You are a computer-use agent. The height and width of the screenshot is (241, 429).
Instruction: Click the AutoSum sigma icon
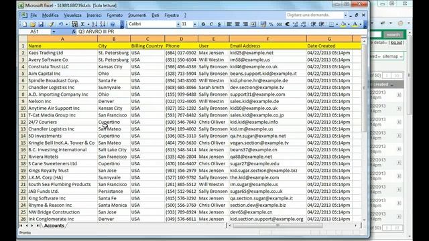(x=82, y=24)
